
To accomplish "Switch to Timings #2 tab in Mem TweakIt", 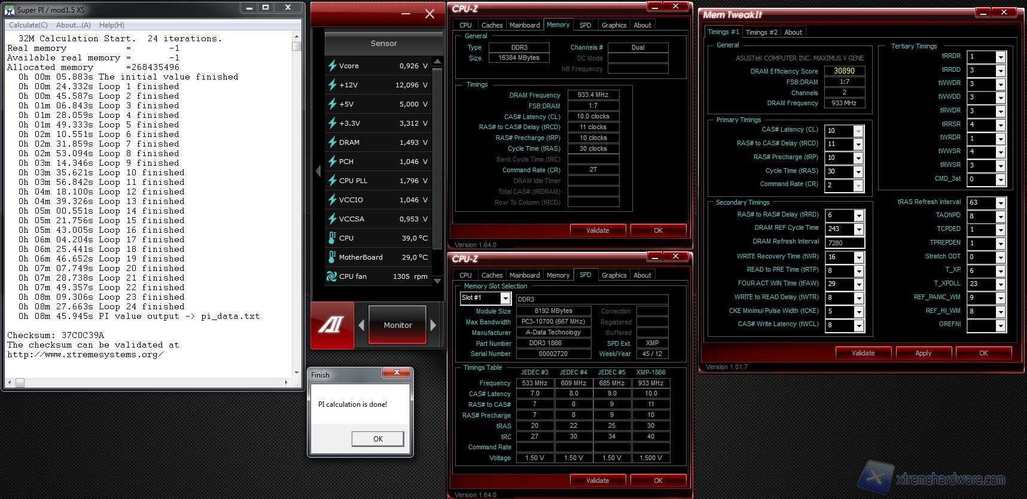I will tap(761, 32).
